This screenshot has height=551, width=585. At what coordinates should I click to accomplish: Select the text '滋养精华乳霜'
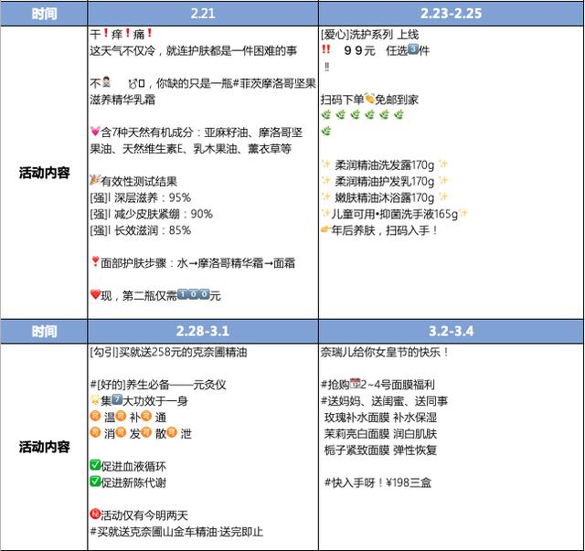click(122, 100)
